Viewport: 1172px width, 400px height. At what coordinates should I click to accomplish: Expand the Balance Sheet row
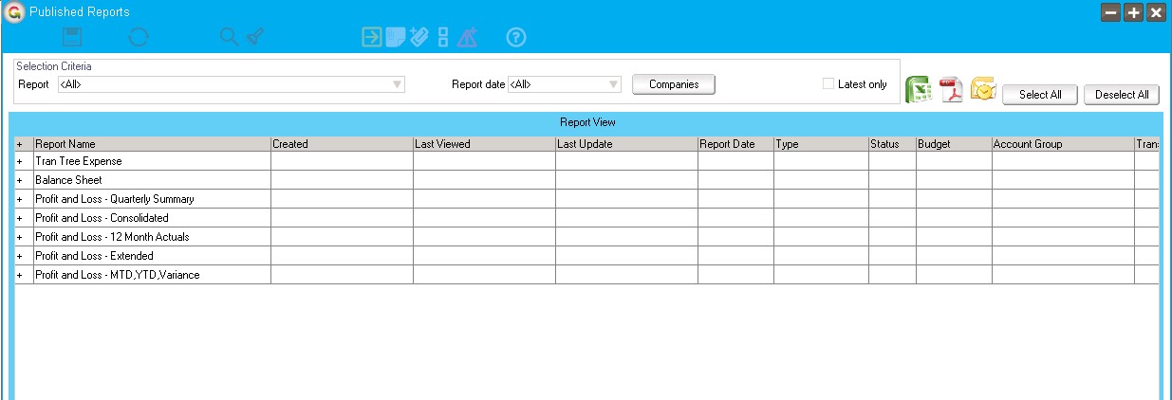tap(20, 180)
